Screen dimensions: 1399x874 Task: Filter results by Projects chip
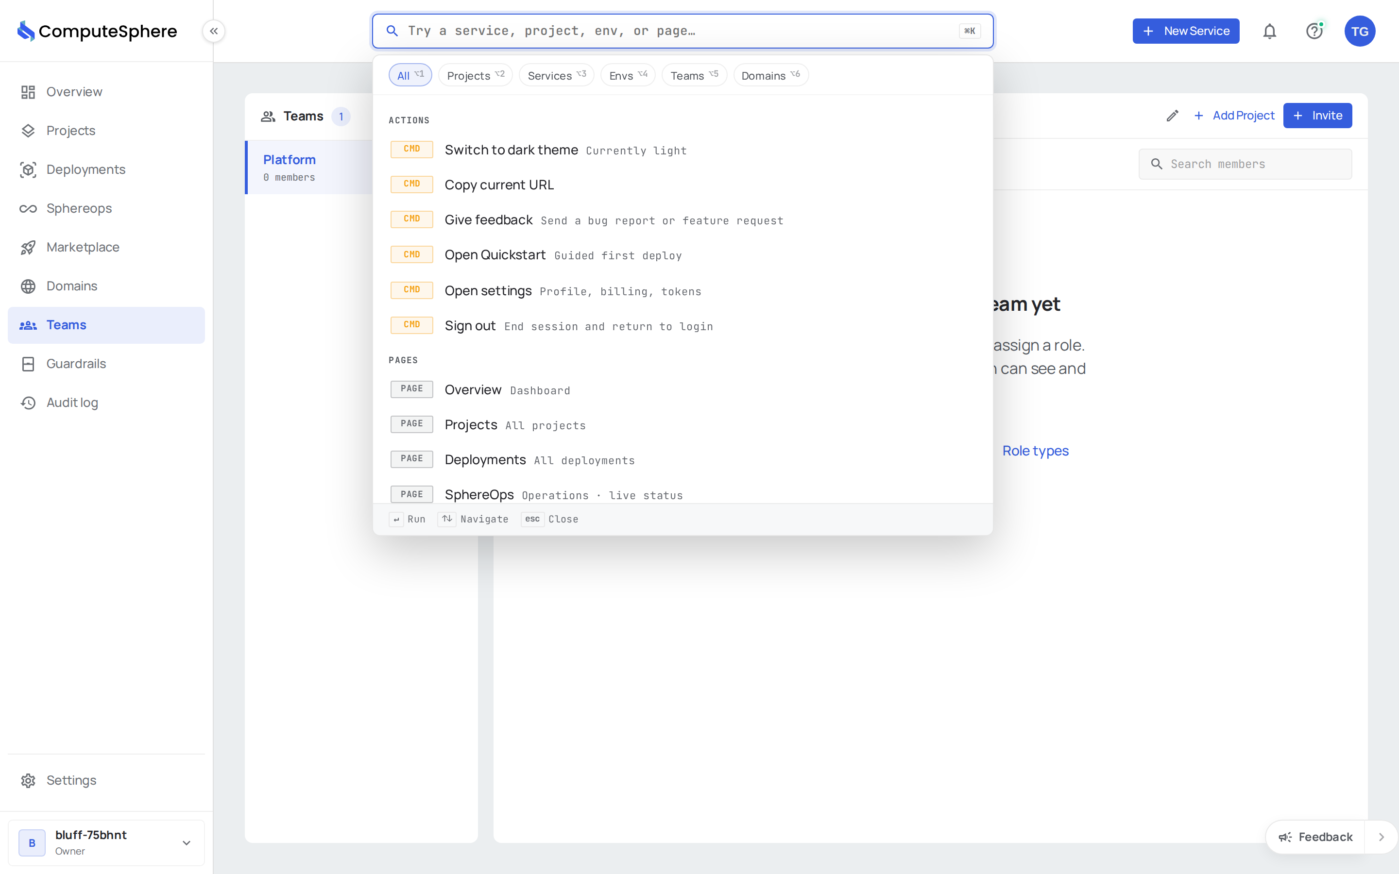(x=475, y=75)
